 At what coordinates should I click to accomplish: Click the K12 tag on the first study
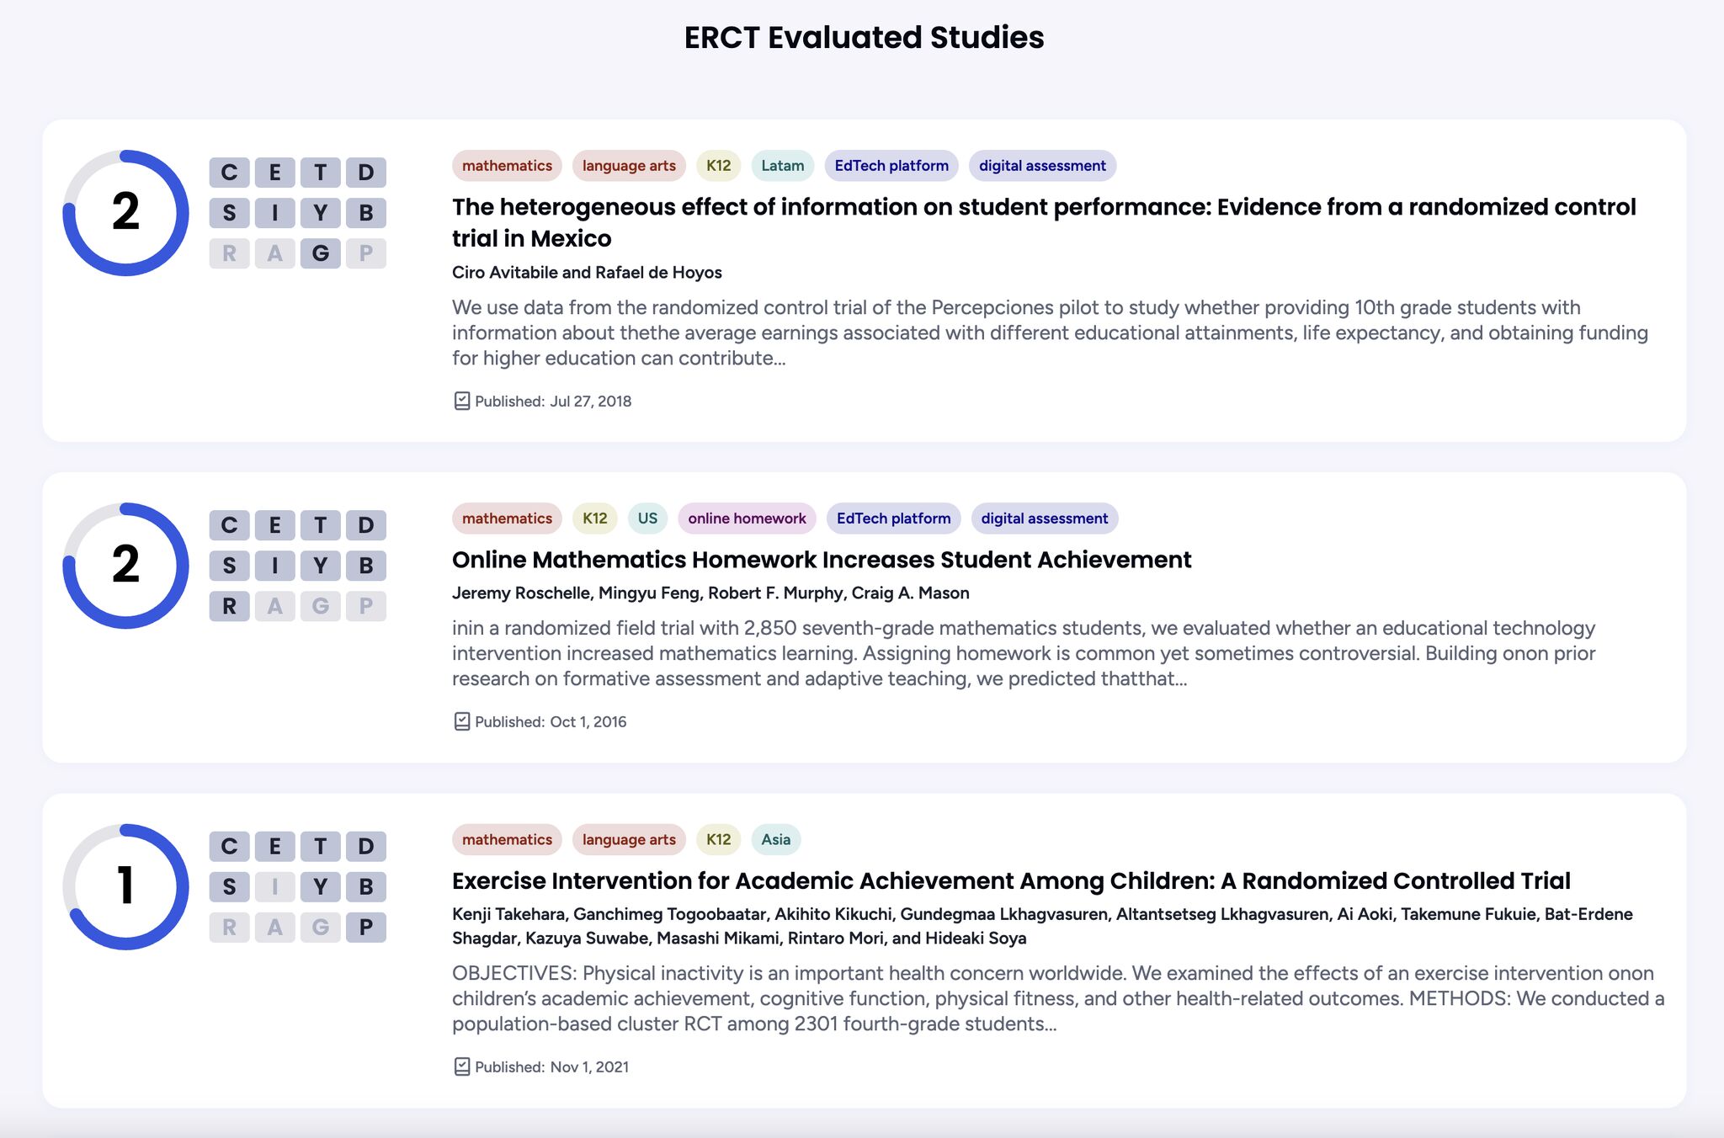(x=718, y=165)
